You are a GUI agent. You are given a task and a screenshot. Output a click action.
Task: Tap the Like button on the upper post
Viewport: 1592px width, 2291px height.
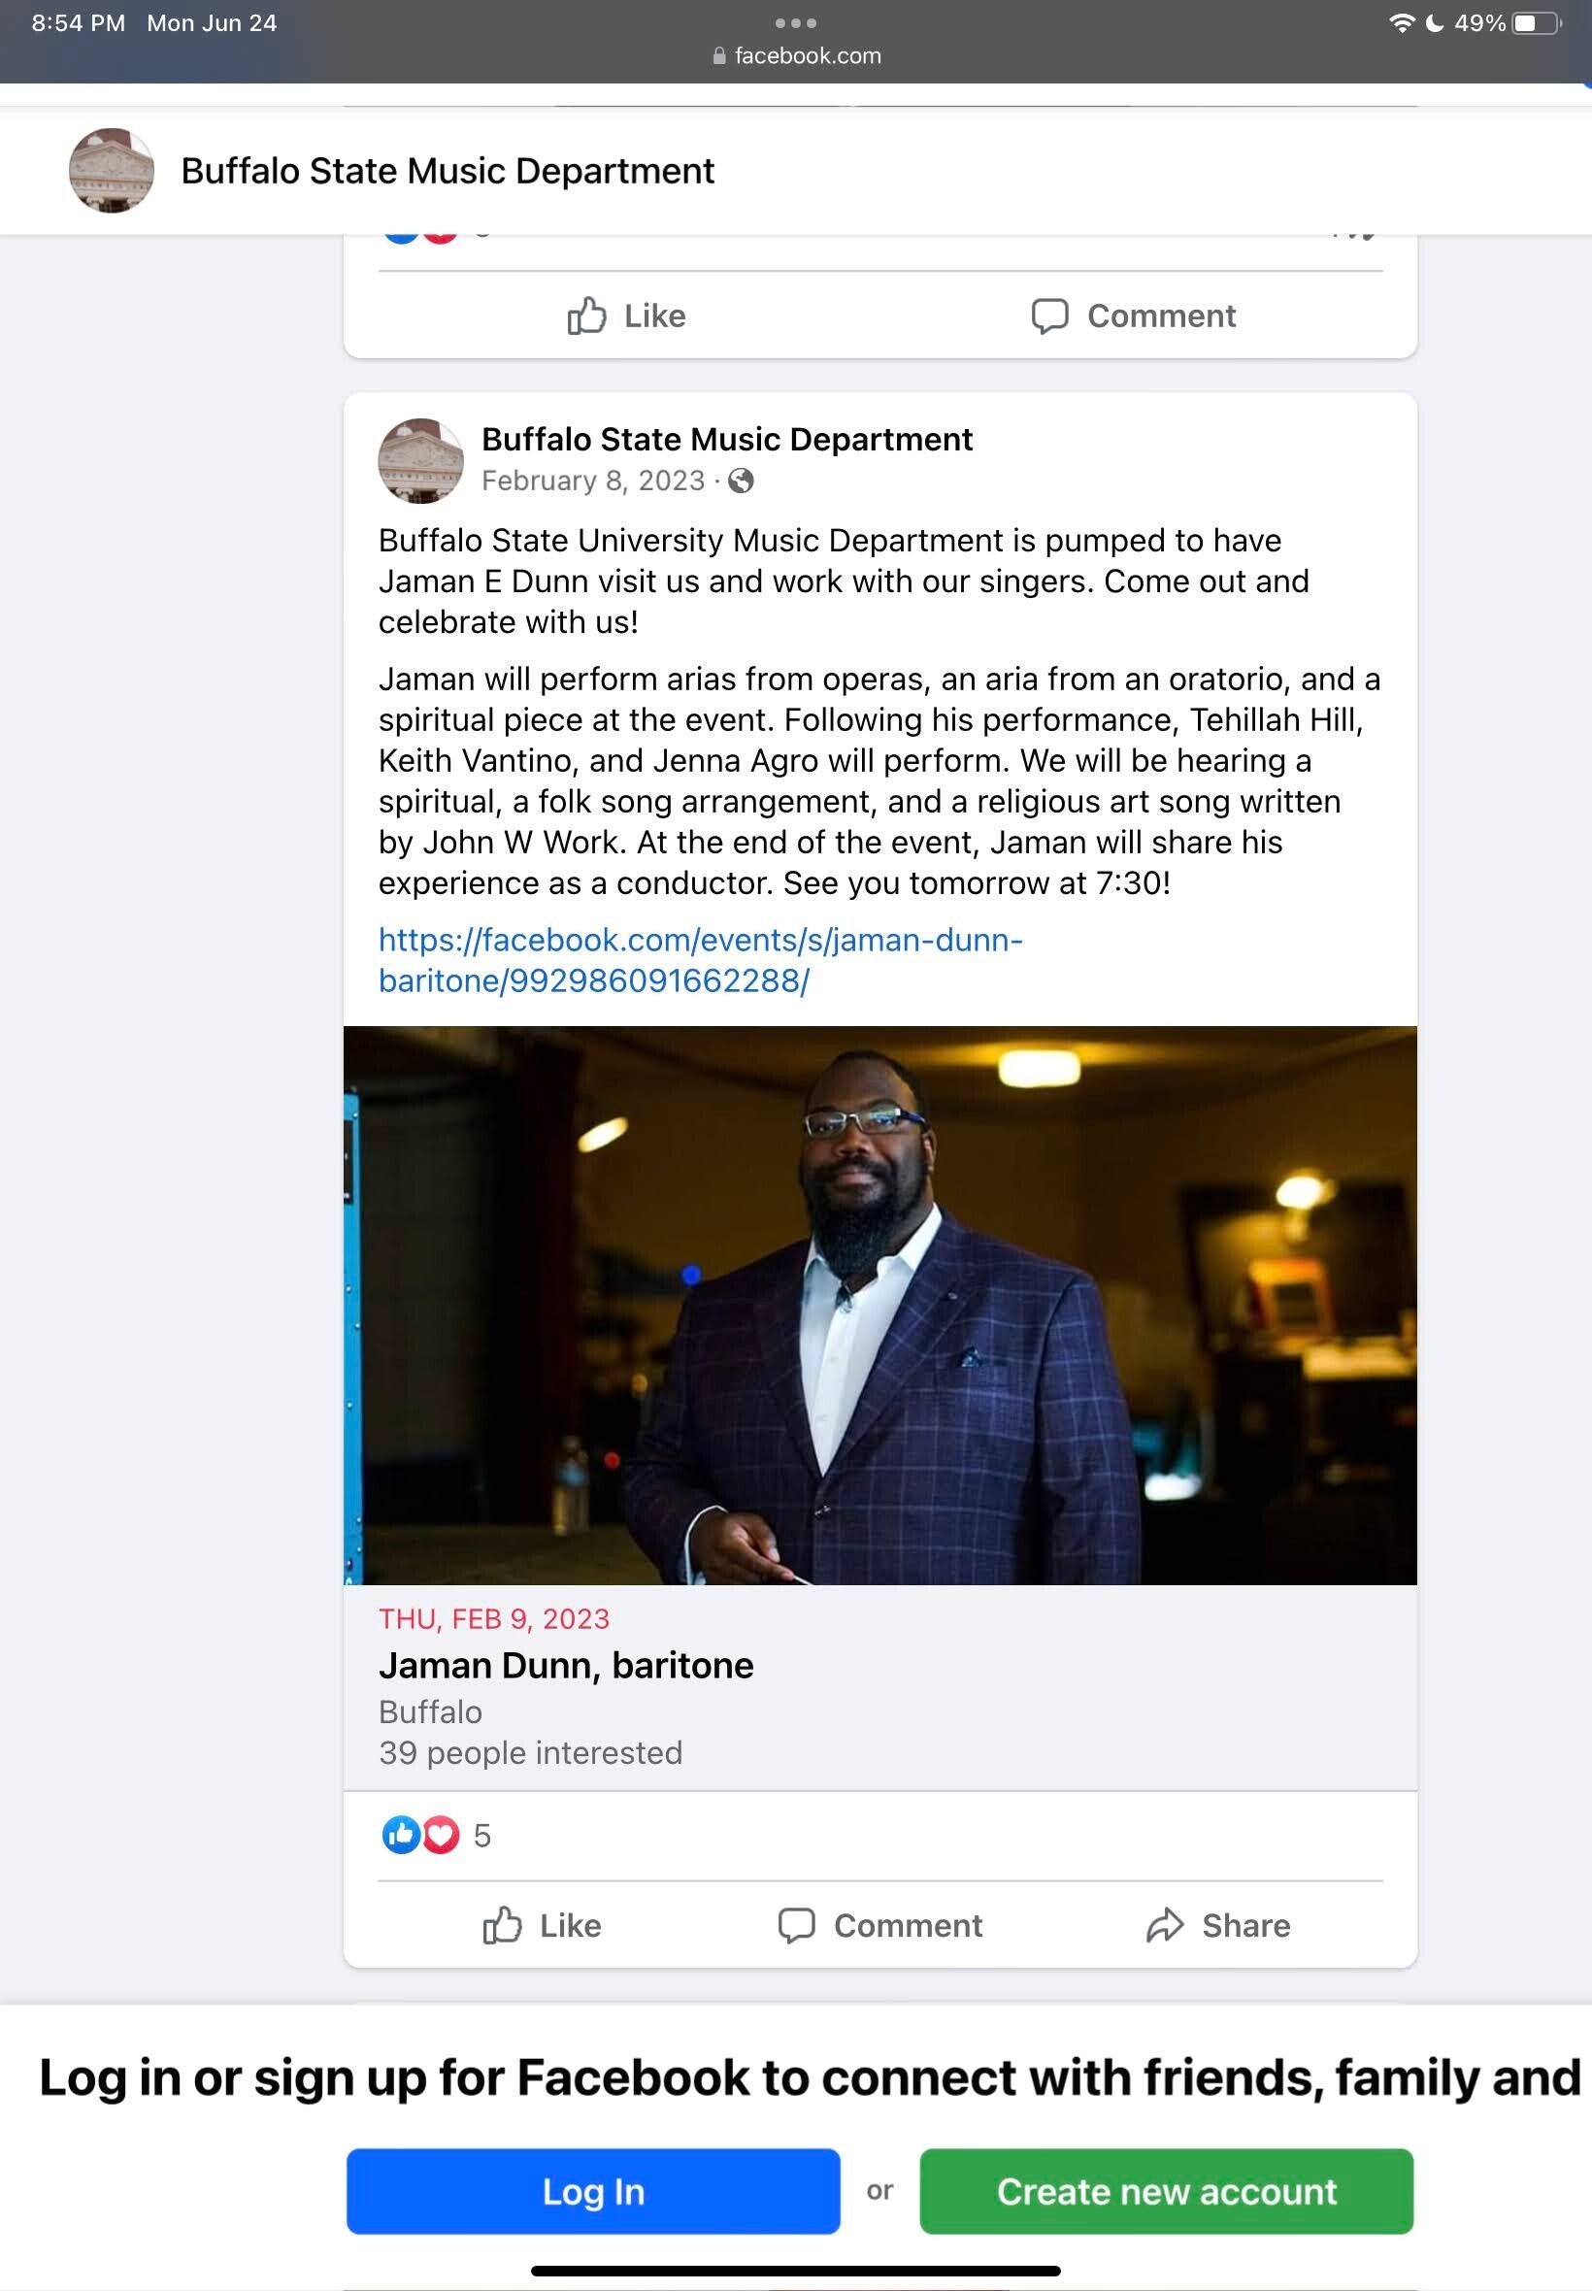[626, 315]
